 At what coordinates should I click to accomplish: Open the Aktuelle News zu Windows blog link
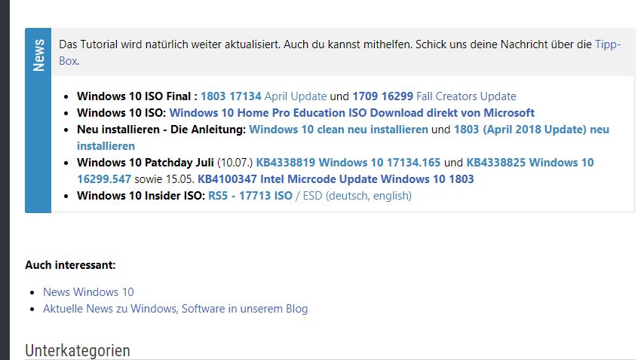(176, 309)
